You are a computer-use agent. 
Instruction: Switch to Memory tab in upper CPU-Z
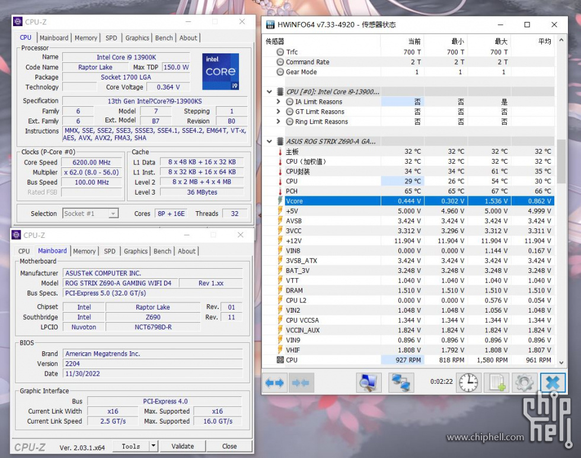[86, 38]
